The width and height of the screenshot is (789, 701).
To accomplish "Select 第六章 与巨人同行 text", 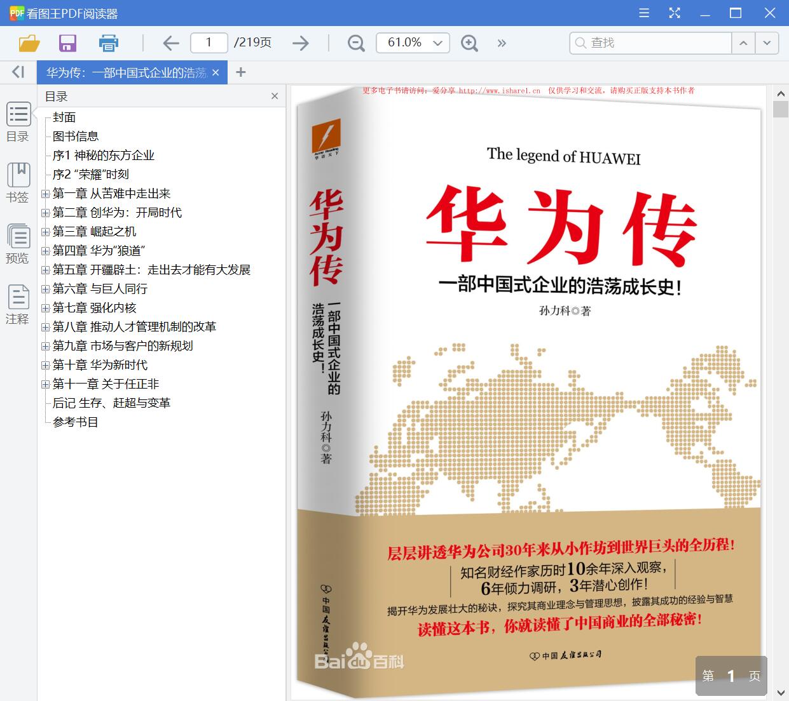I will pyautogui.click(x=100, y=289).
